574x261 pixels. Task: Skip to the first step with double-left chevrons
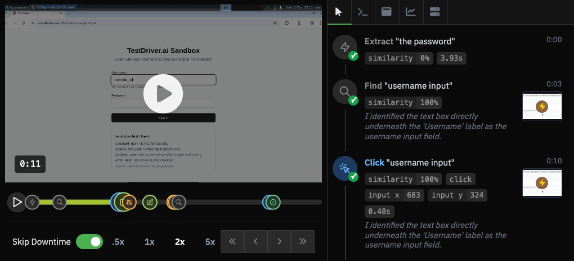(x=232, y=241)
